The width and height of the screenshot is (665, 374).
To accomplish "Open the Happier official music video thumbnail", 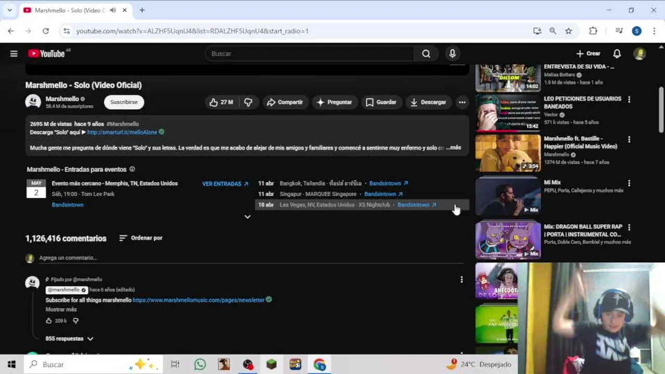I will [x=508, y=153].
